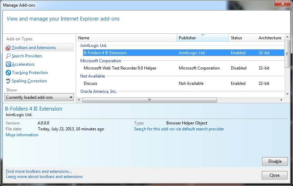Click the Toolbars and Extensions gear icon

8,48
